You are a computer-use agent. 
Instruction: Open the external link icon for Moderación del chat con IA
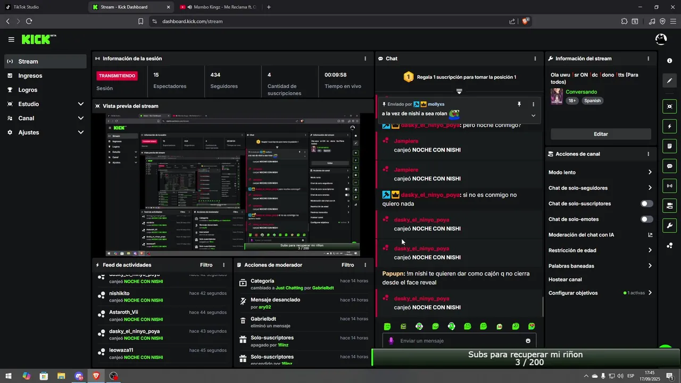pyautogui.click(x=650, y=235)
